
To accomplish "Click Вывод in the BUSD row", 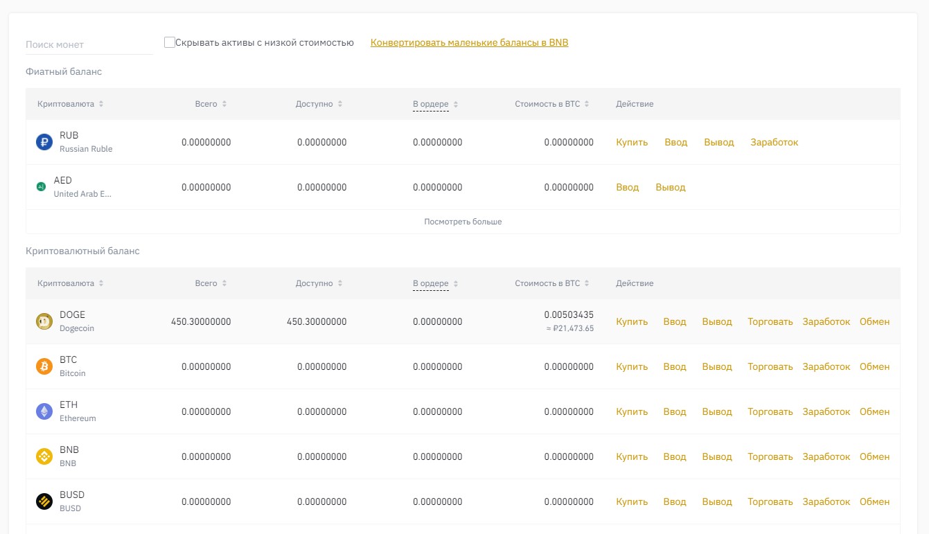I will (717, 501).
